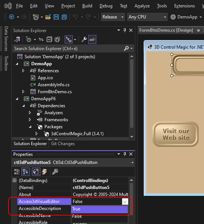The height and width of the screenshot is (224, 204).
Task: Show the Properties page icon in the grid
Action: coord(36,172)
